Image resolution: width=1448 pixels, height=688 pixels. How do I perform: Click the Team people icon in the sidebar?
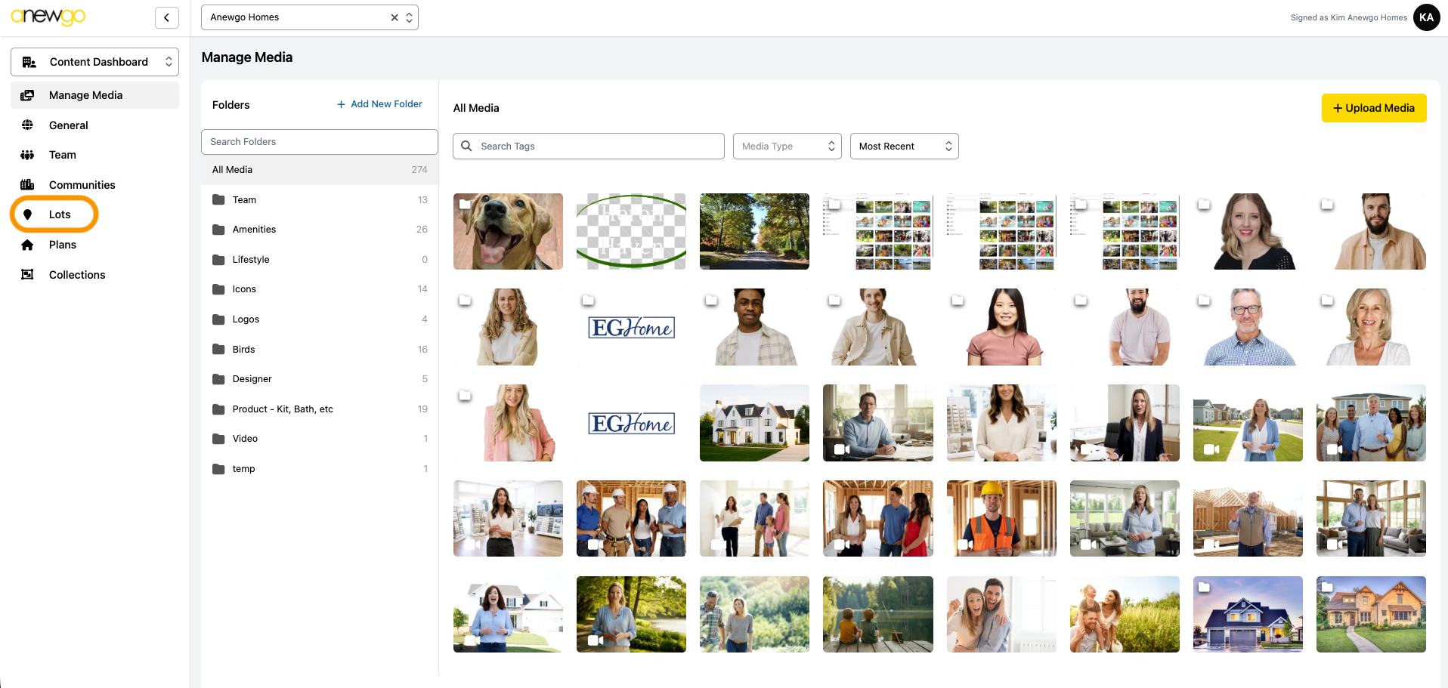point(27,155)
